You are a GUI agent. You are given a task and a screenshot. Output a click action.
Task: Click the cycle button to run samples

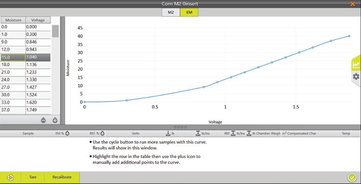coord(11,177)
